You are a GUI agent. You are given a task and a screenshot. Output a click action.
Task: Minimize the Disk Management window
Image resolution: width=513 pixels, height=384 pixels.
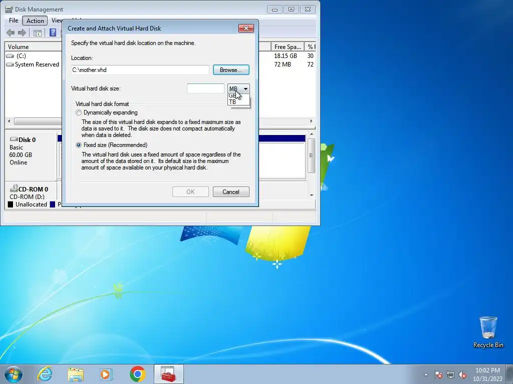pyautogui.click(x=275, y=9)
